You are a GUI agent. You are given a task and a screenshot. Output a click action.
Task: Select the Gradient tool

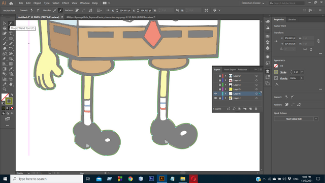tap(5, 69)
